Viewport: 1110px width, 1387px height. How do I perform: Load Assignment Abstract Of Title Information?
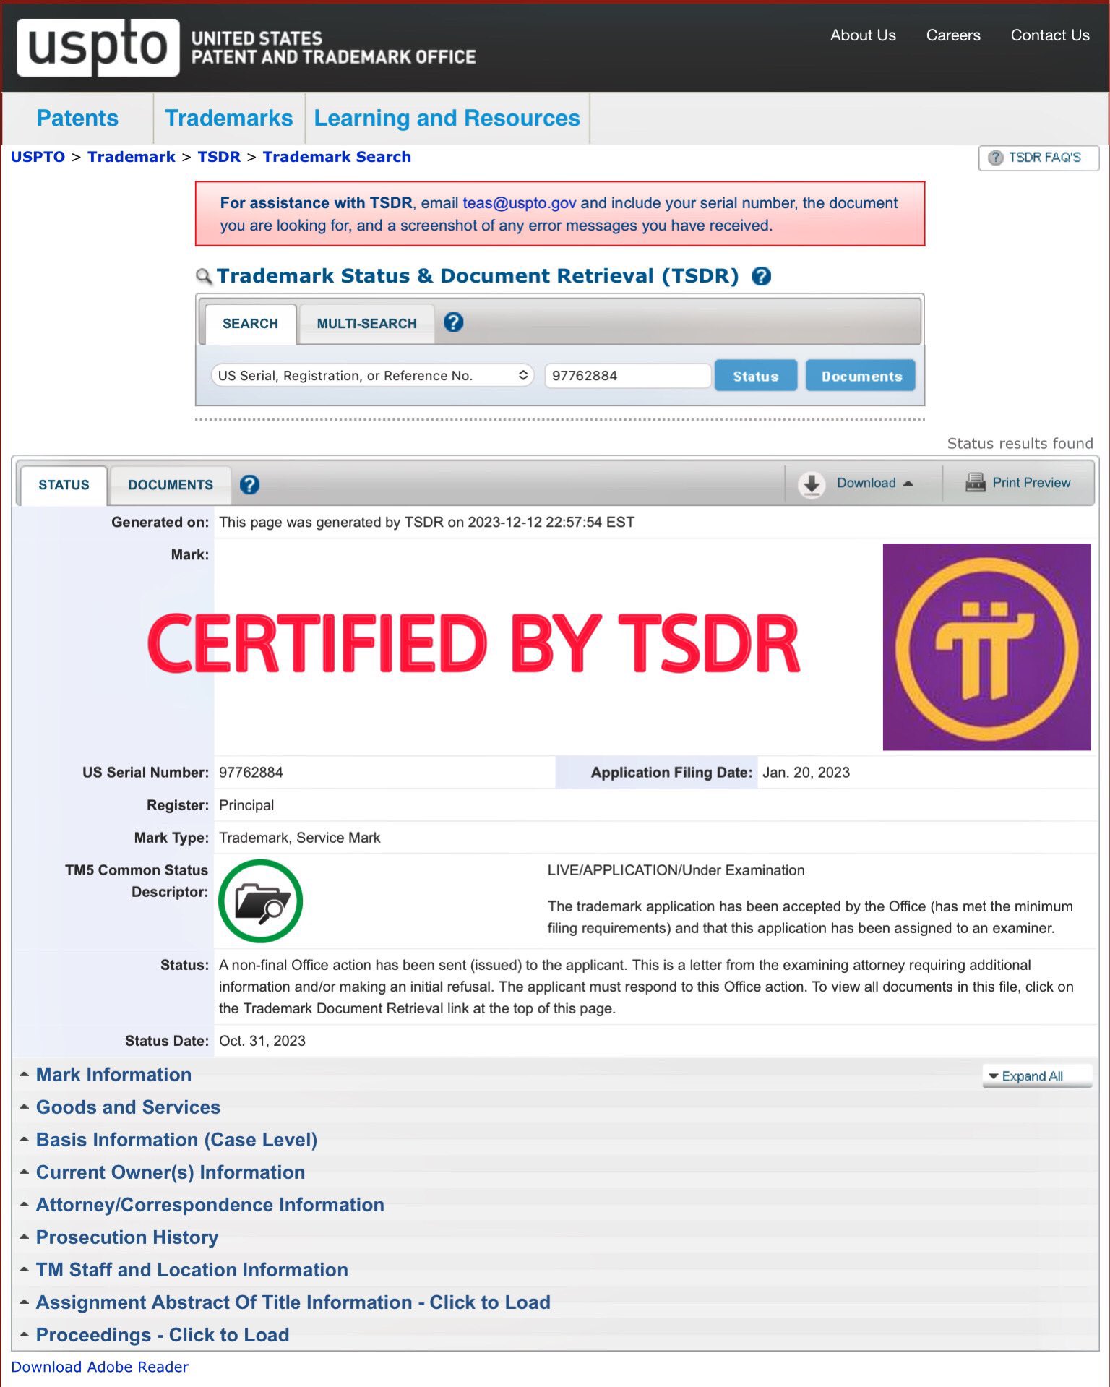293,1302
